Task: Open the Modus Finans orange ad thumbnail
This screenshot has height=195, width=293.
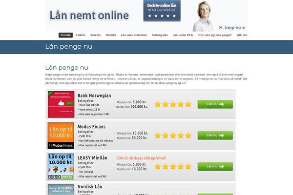Action: (61, 136)
